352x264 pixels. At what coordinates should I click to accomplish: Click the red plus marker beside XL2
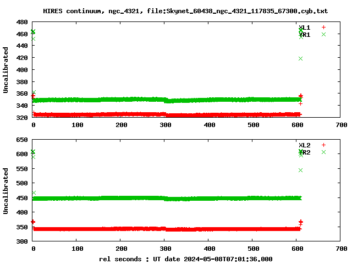[323, 145]
